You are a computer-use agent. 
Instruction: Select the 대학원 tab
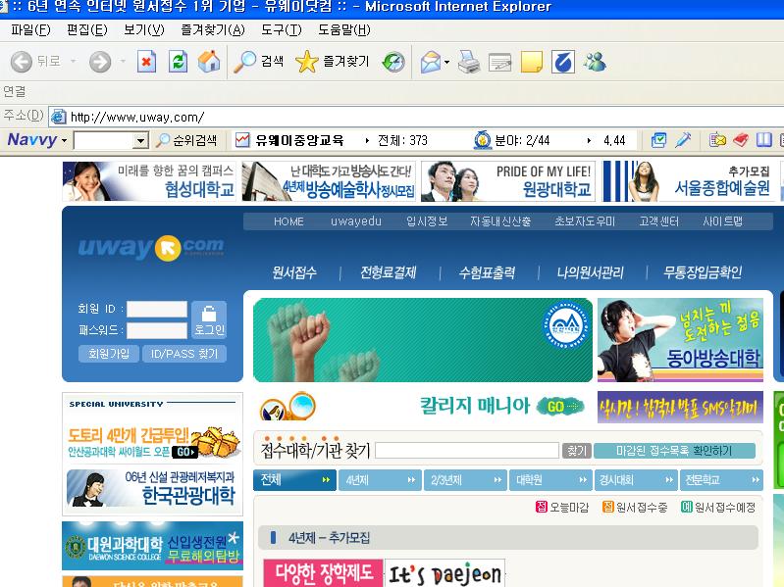click(549, 480)
